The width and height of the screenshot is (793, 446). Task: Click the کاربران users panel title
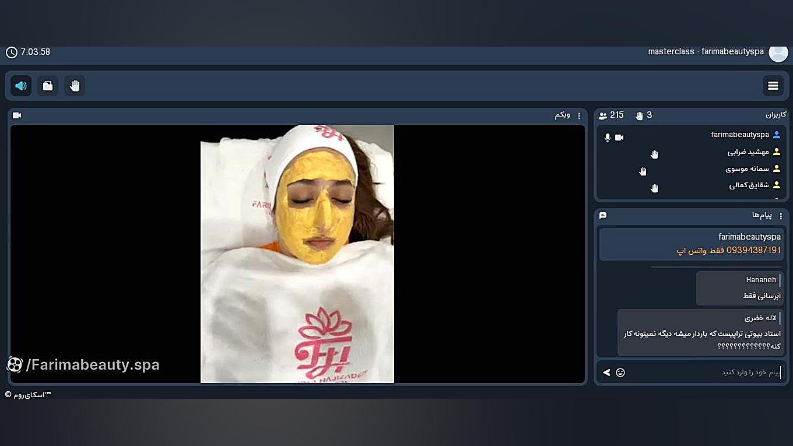pos(776,115)
